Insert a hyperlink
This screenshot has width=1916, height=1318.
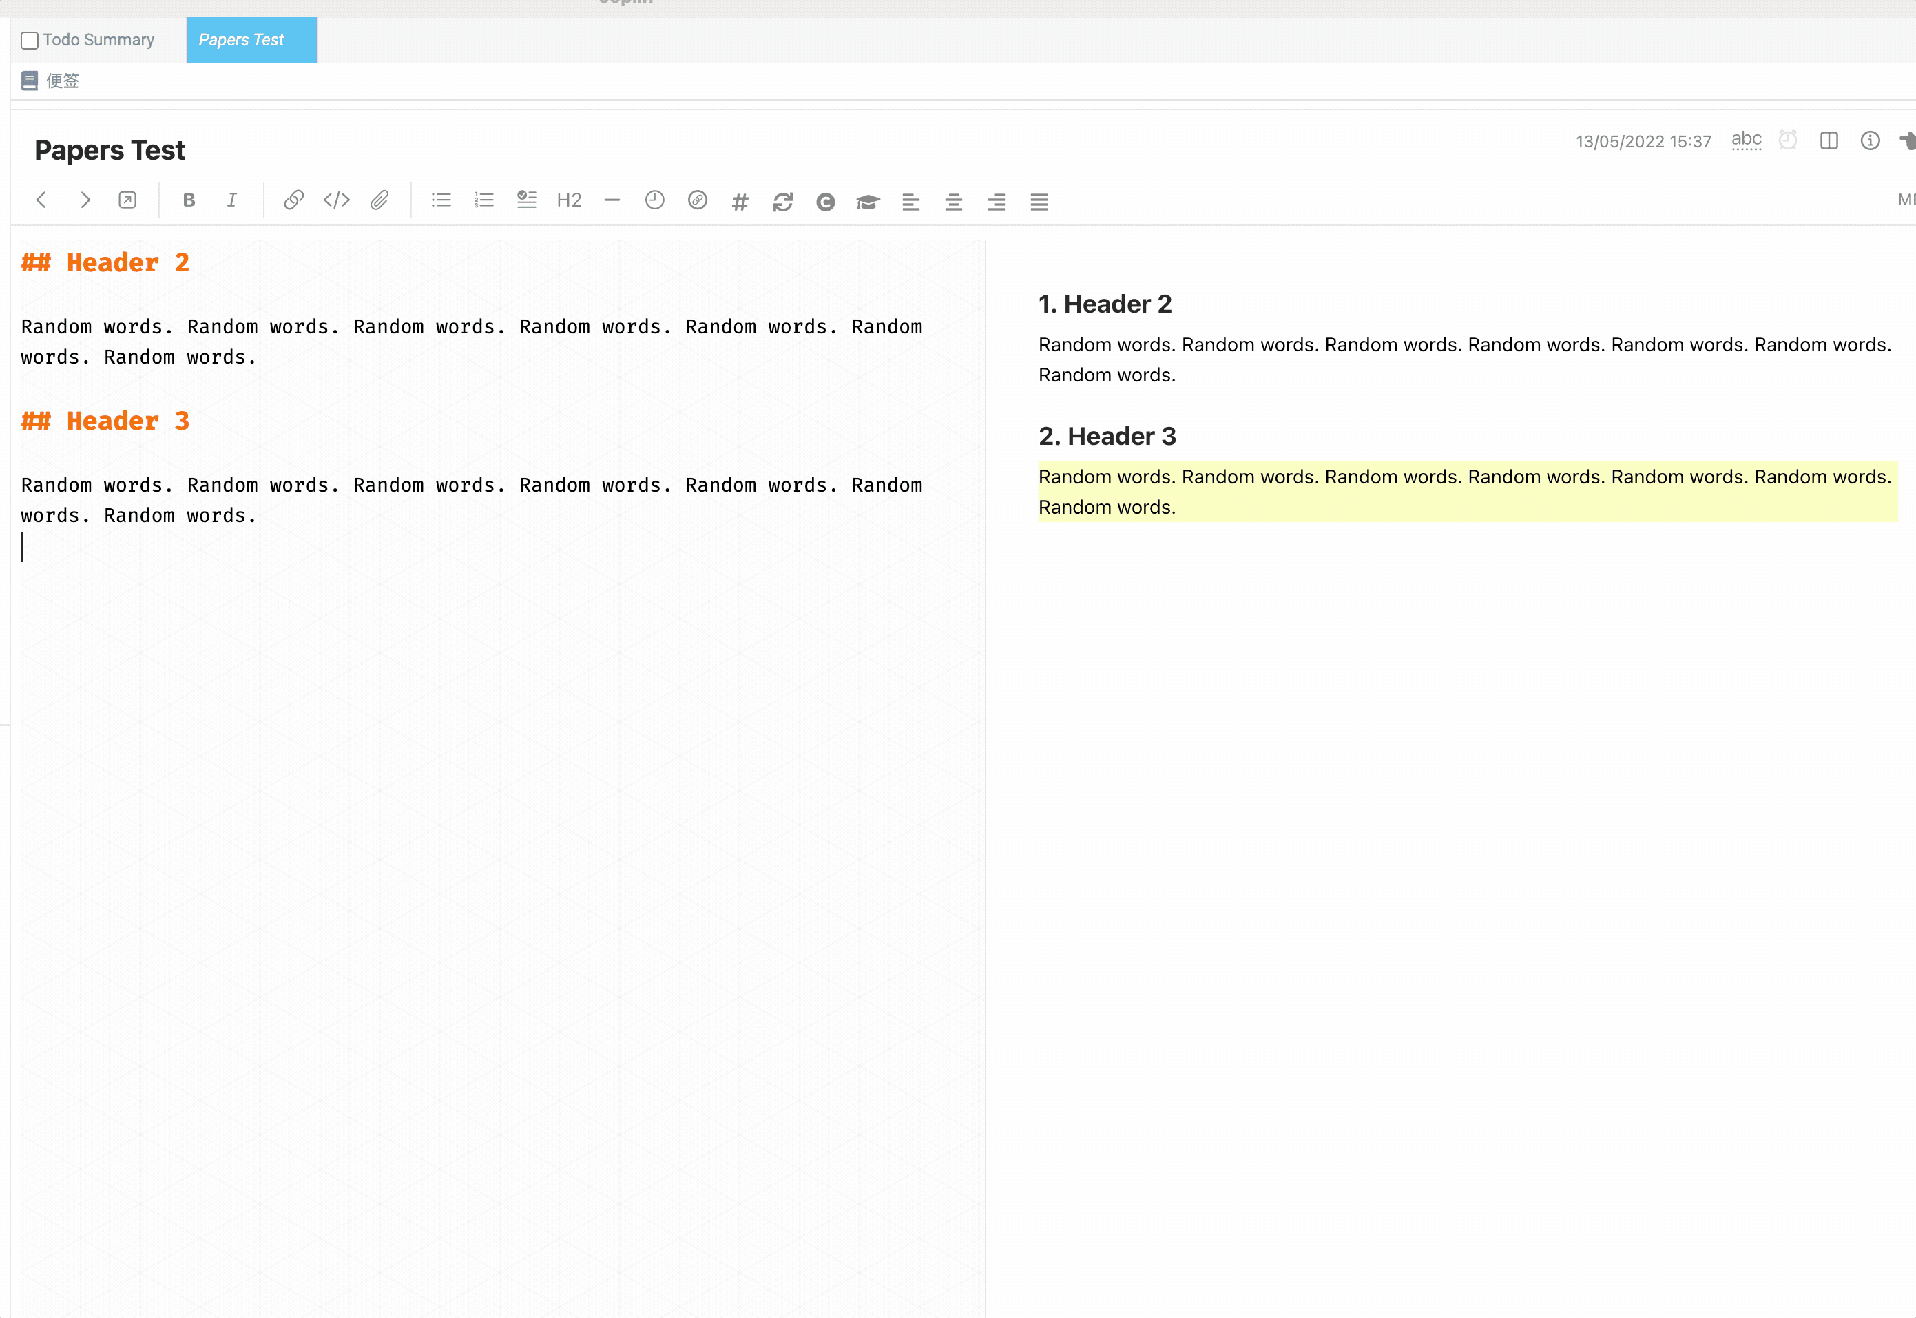pos(293,200)
